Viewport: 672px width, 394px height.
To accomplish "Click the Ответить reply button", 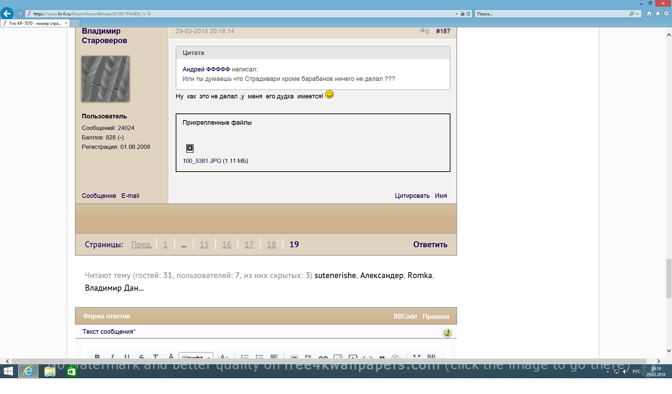I will tap(430, 244).
